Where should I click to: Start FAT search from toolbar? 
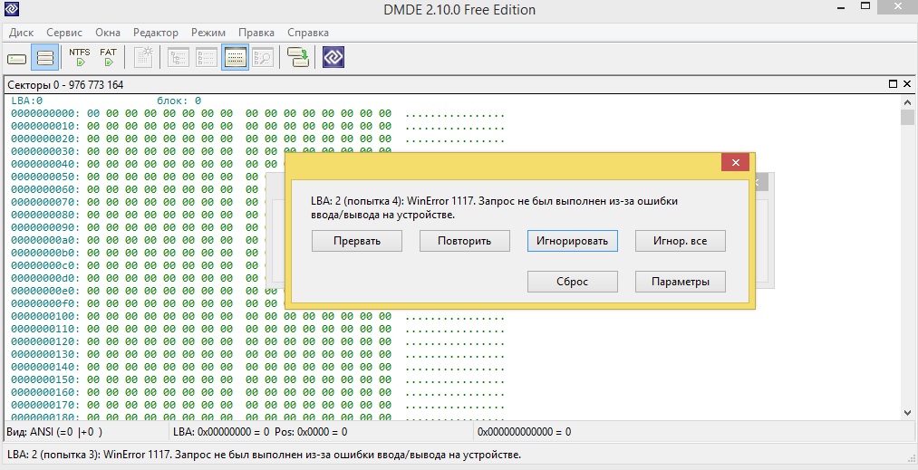(108, 57)
